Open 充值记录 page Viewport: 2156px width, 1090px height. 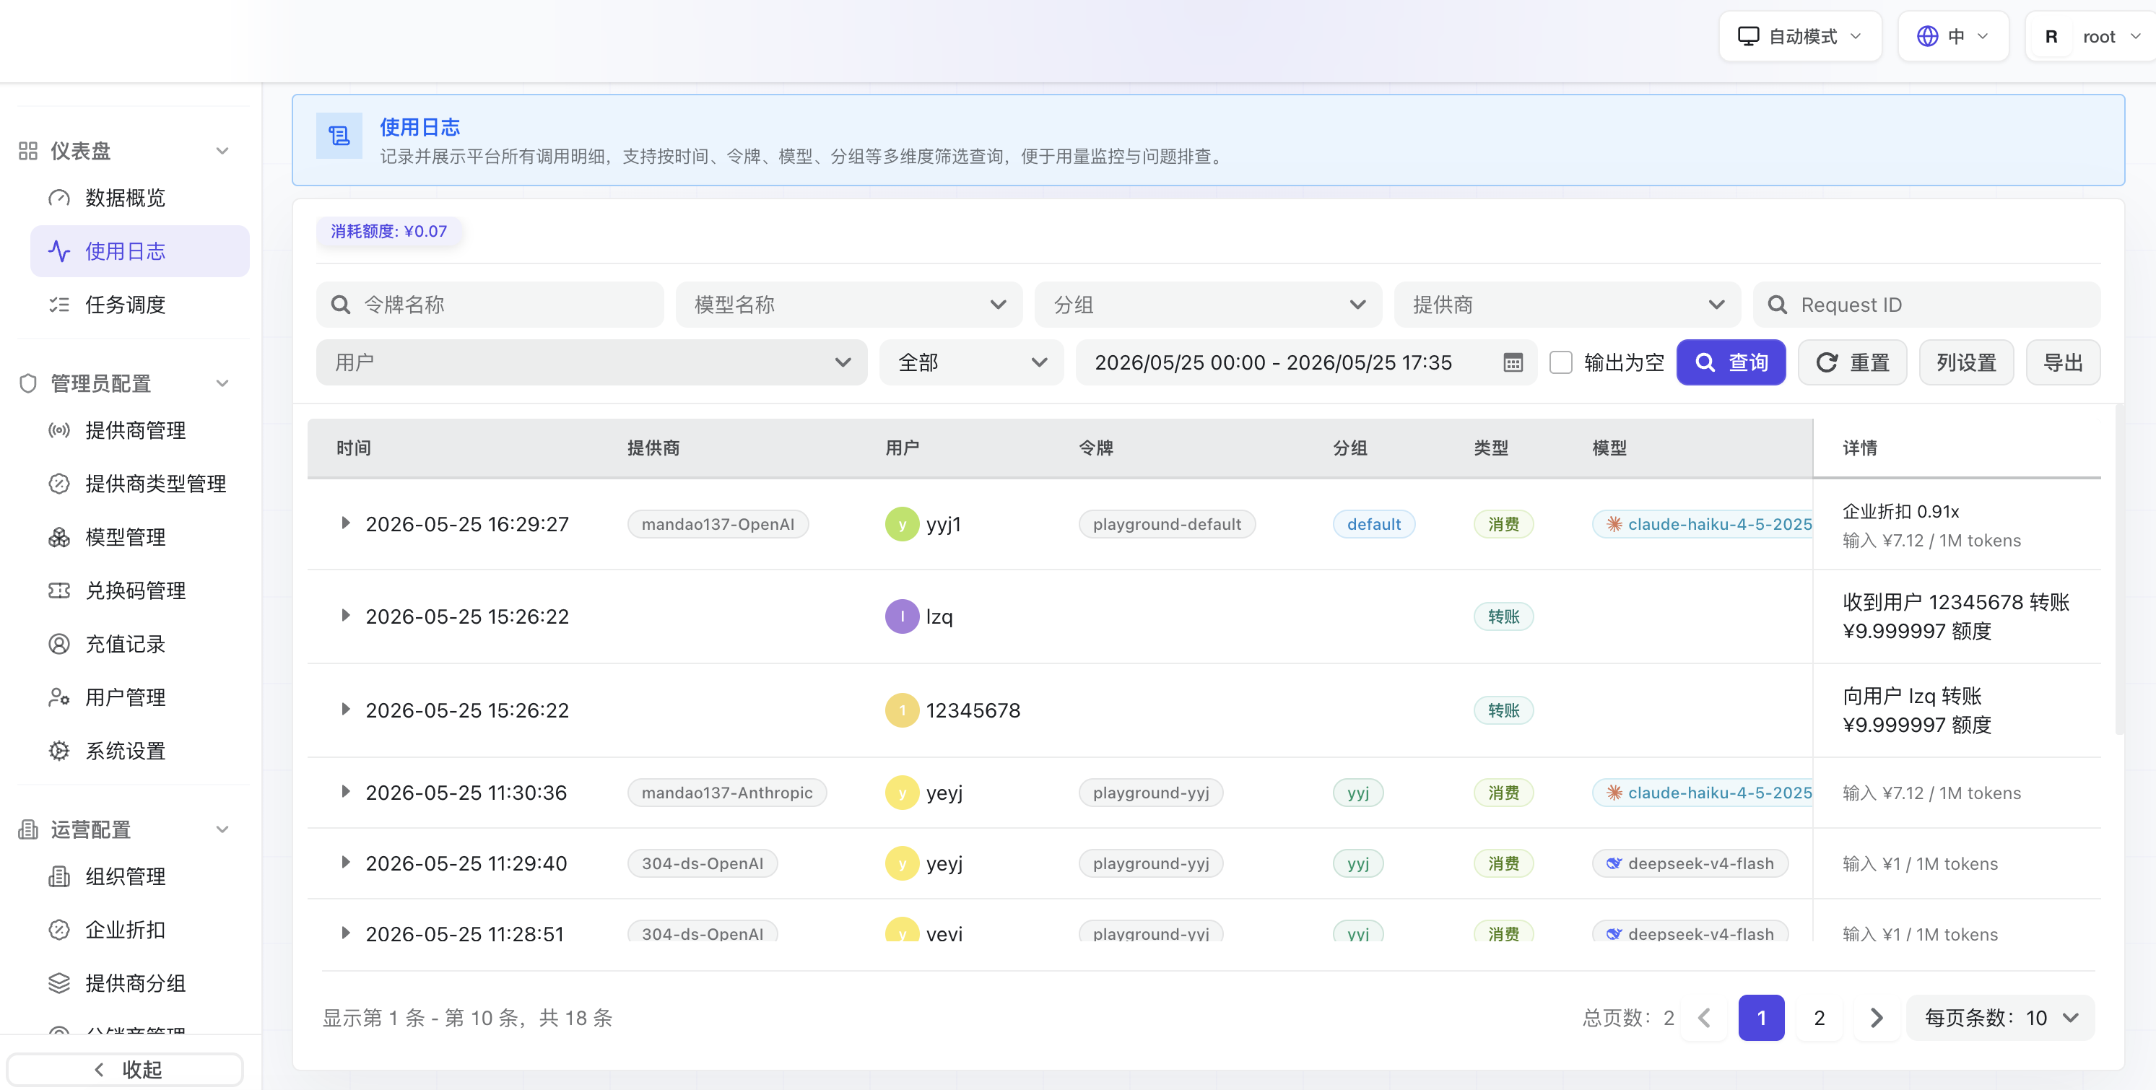tap(140, 644)
